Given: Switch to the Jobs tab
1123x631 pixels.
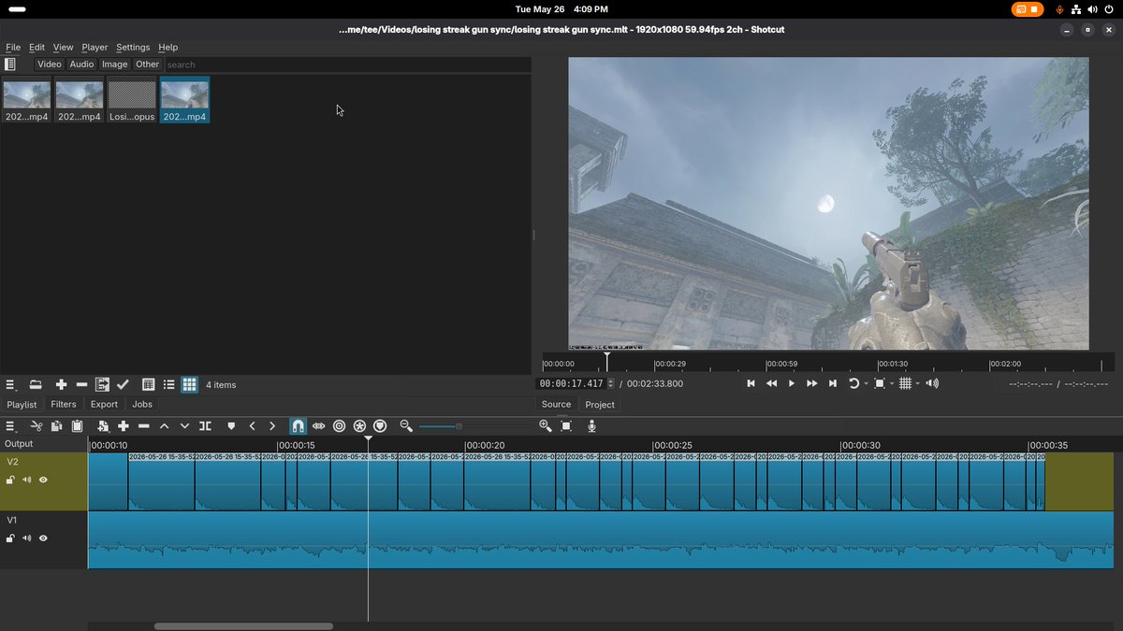Looking at the screenshot, I should [x=142, y=404].
